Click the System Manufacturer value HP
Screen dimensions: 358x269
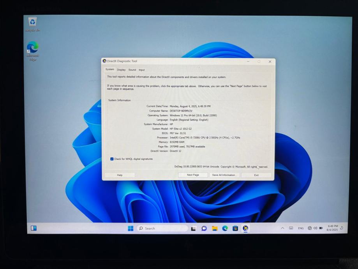pyautogui.click(x=171, y=124)
